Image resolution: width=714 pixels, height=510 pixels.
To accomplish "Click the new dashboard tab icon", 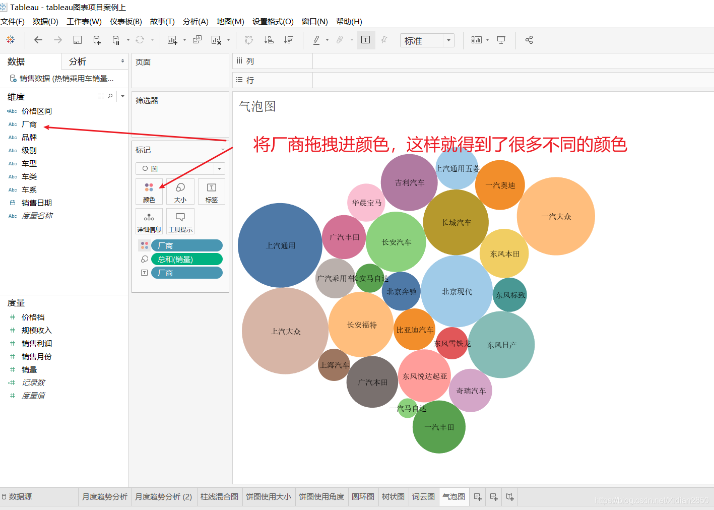I will pos(494,497).
